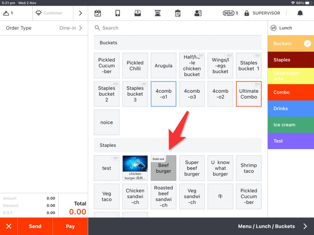314x235 pixels.
Task: Open the reservation calendar icon
Action: (x=98, y=13)
